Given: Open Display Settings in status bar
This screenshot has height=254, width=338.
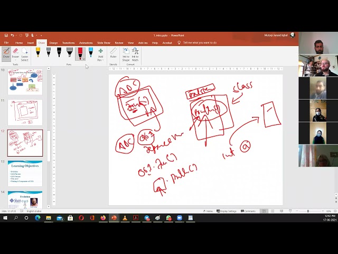Looking at the screenshot, I should [x=227, y=211].
